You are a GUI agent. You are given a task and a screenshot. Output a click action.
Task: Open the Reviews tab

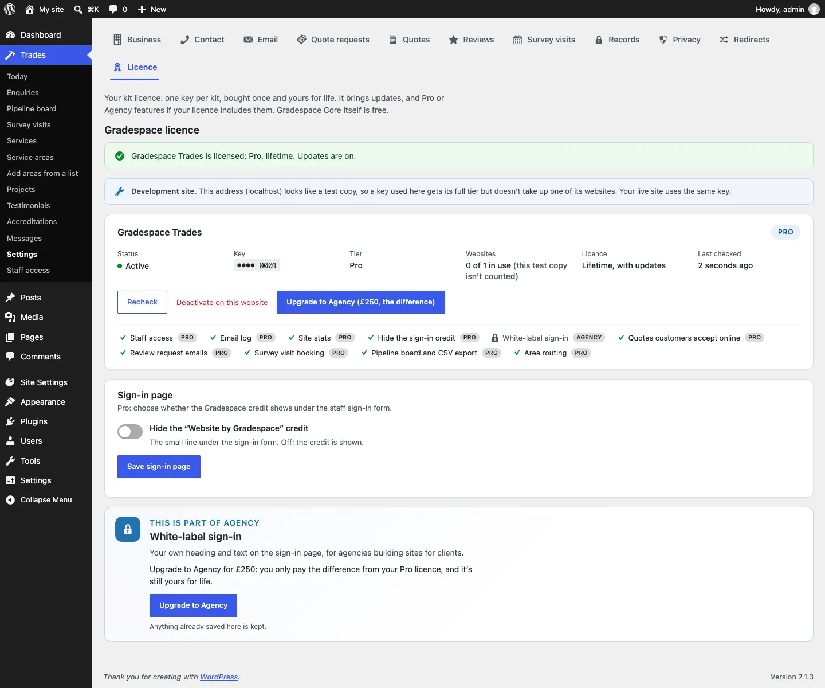(471, 40)
